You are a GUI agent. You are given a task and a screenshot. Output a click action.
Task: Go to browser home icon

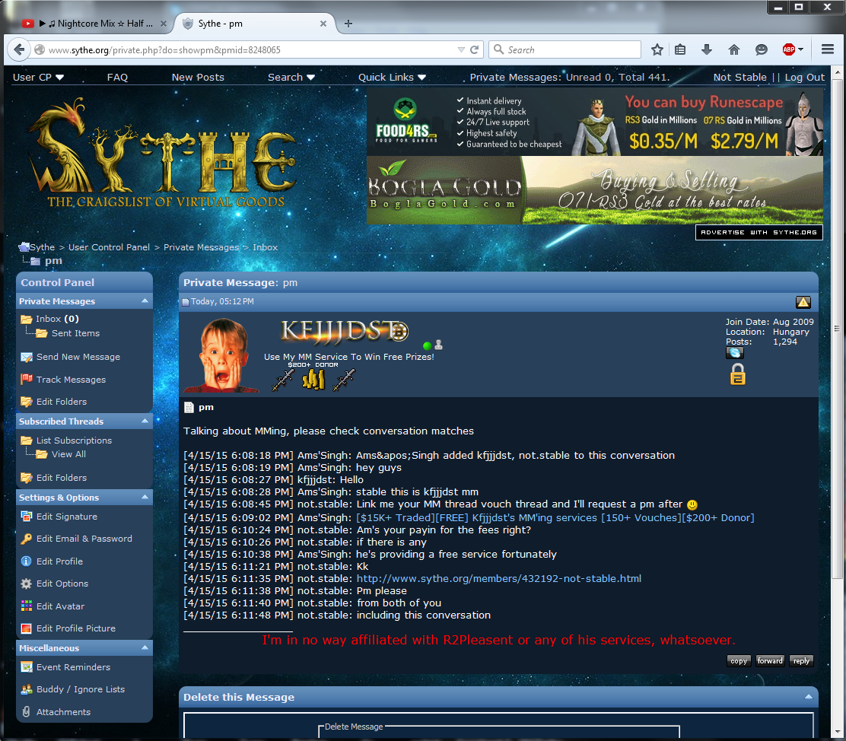tap(733, 49)
